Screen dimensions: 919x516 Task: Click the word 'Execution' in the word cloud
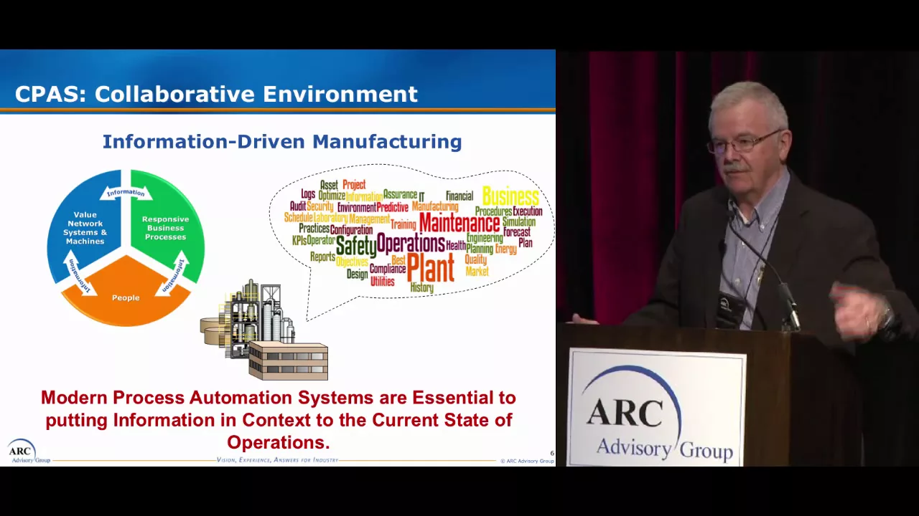[x=527, y=211]
